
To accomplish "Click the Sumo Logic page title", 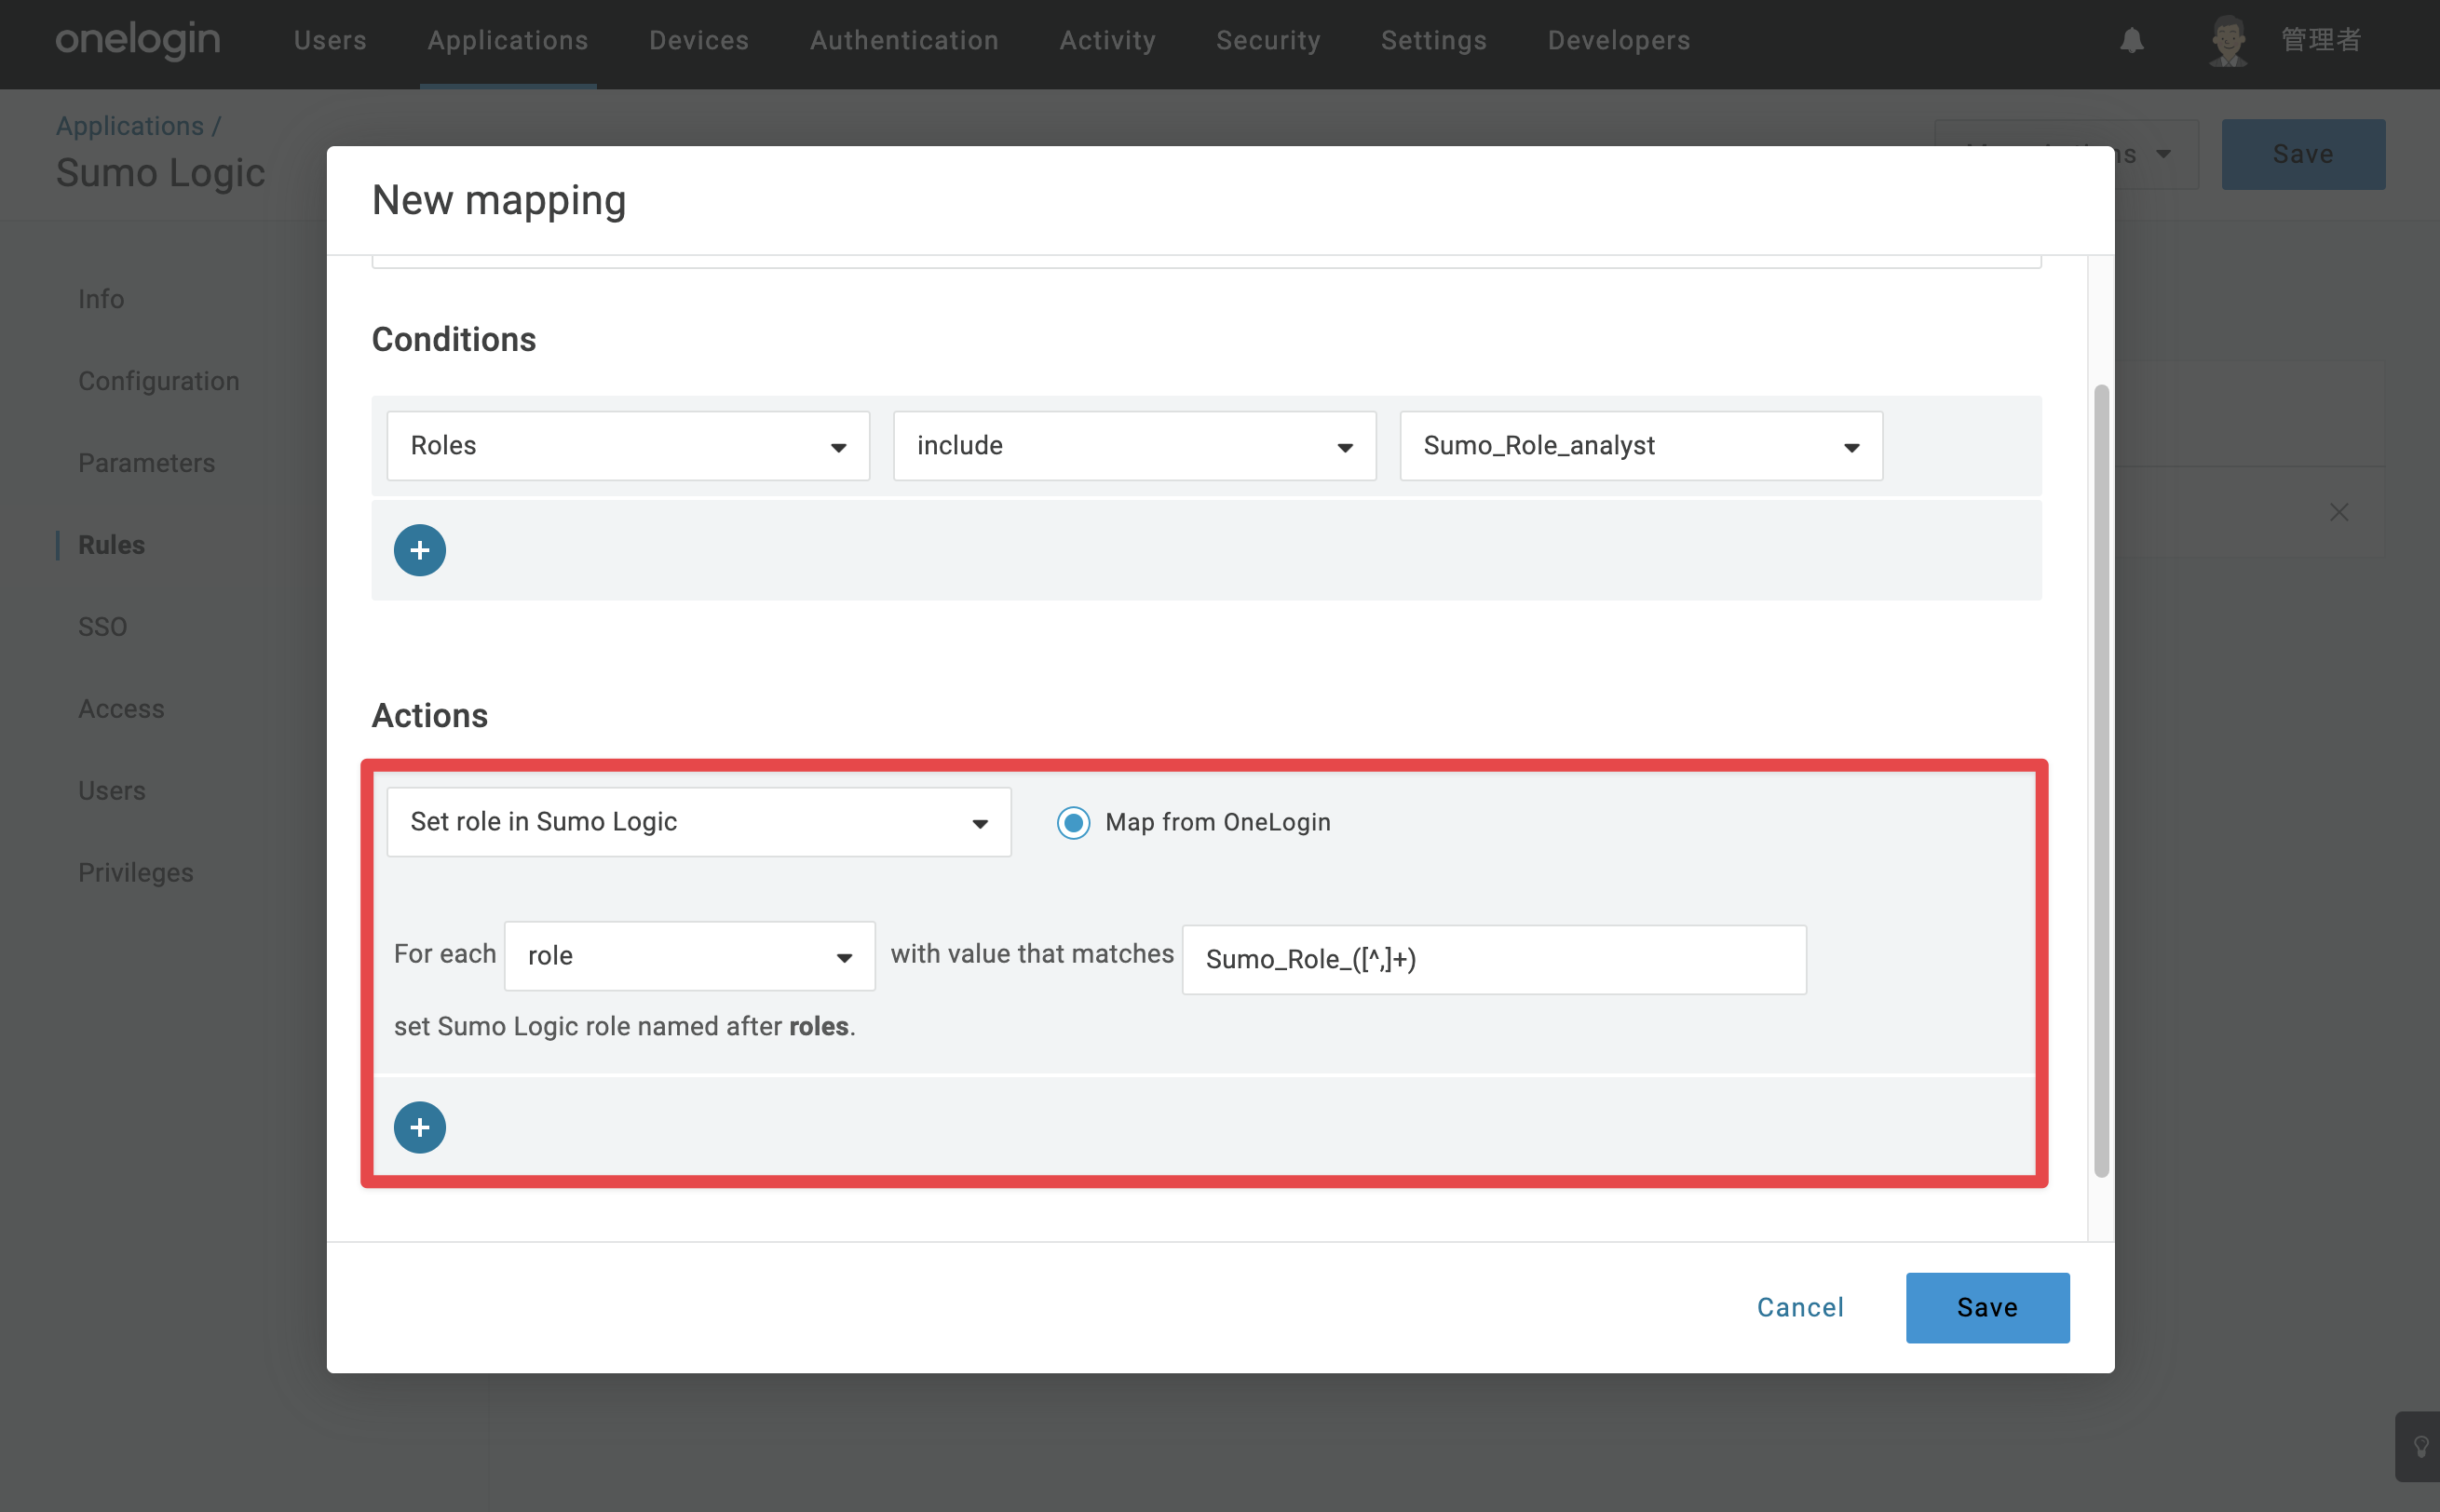I will (160, 173).
